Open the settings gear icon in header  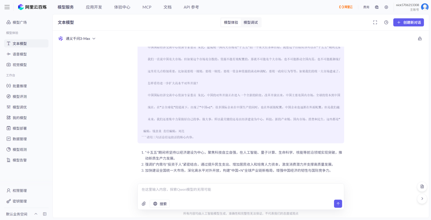tap(386, 7)
